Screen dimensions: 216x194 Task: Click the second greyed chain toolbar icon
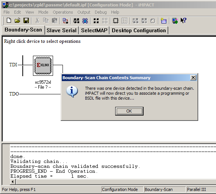(x=144, y=21)
